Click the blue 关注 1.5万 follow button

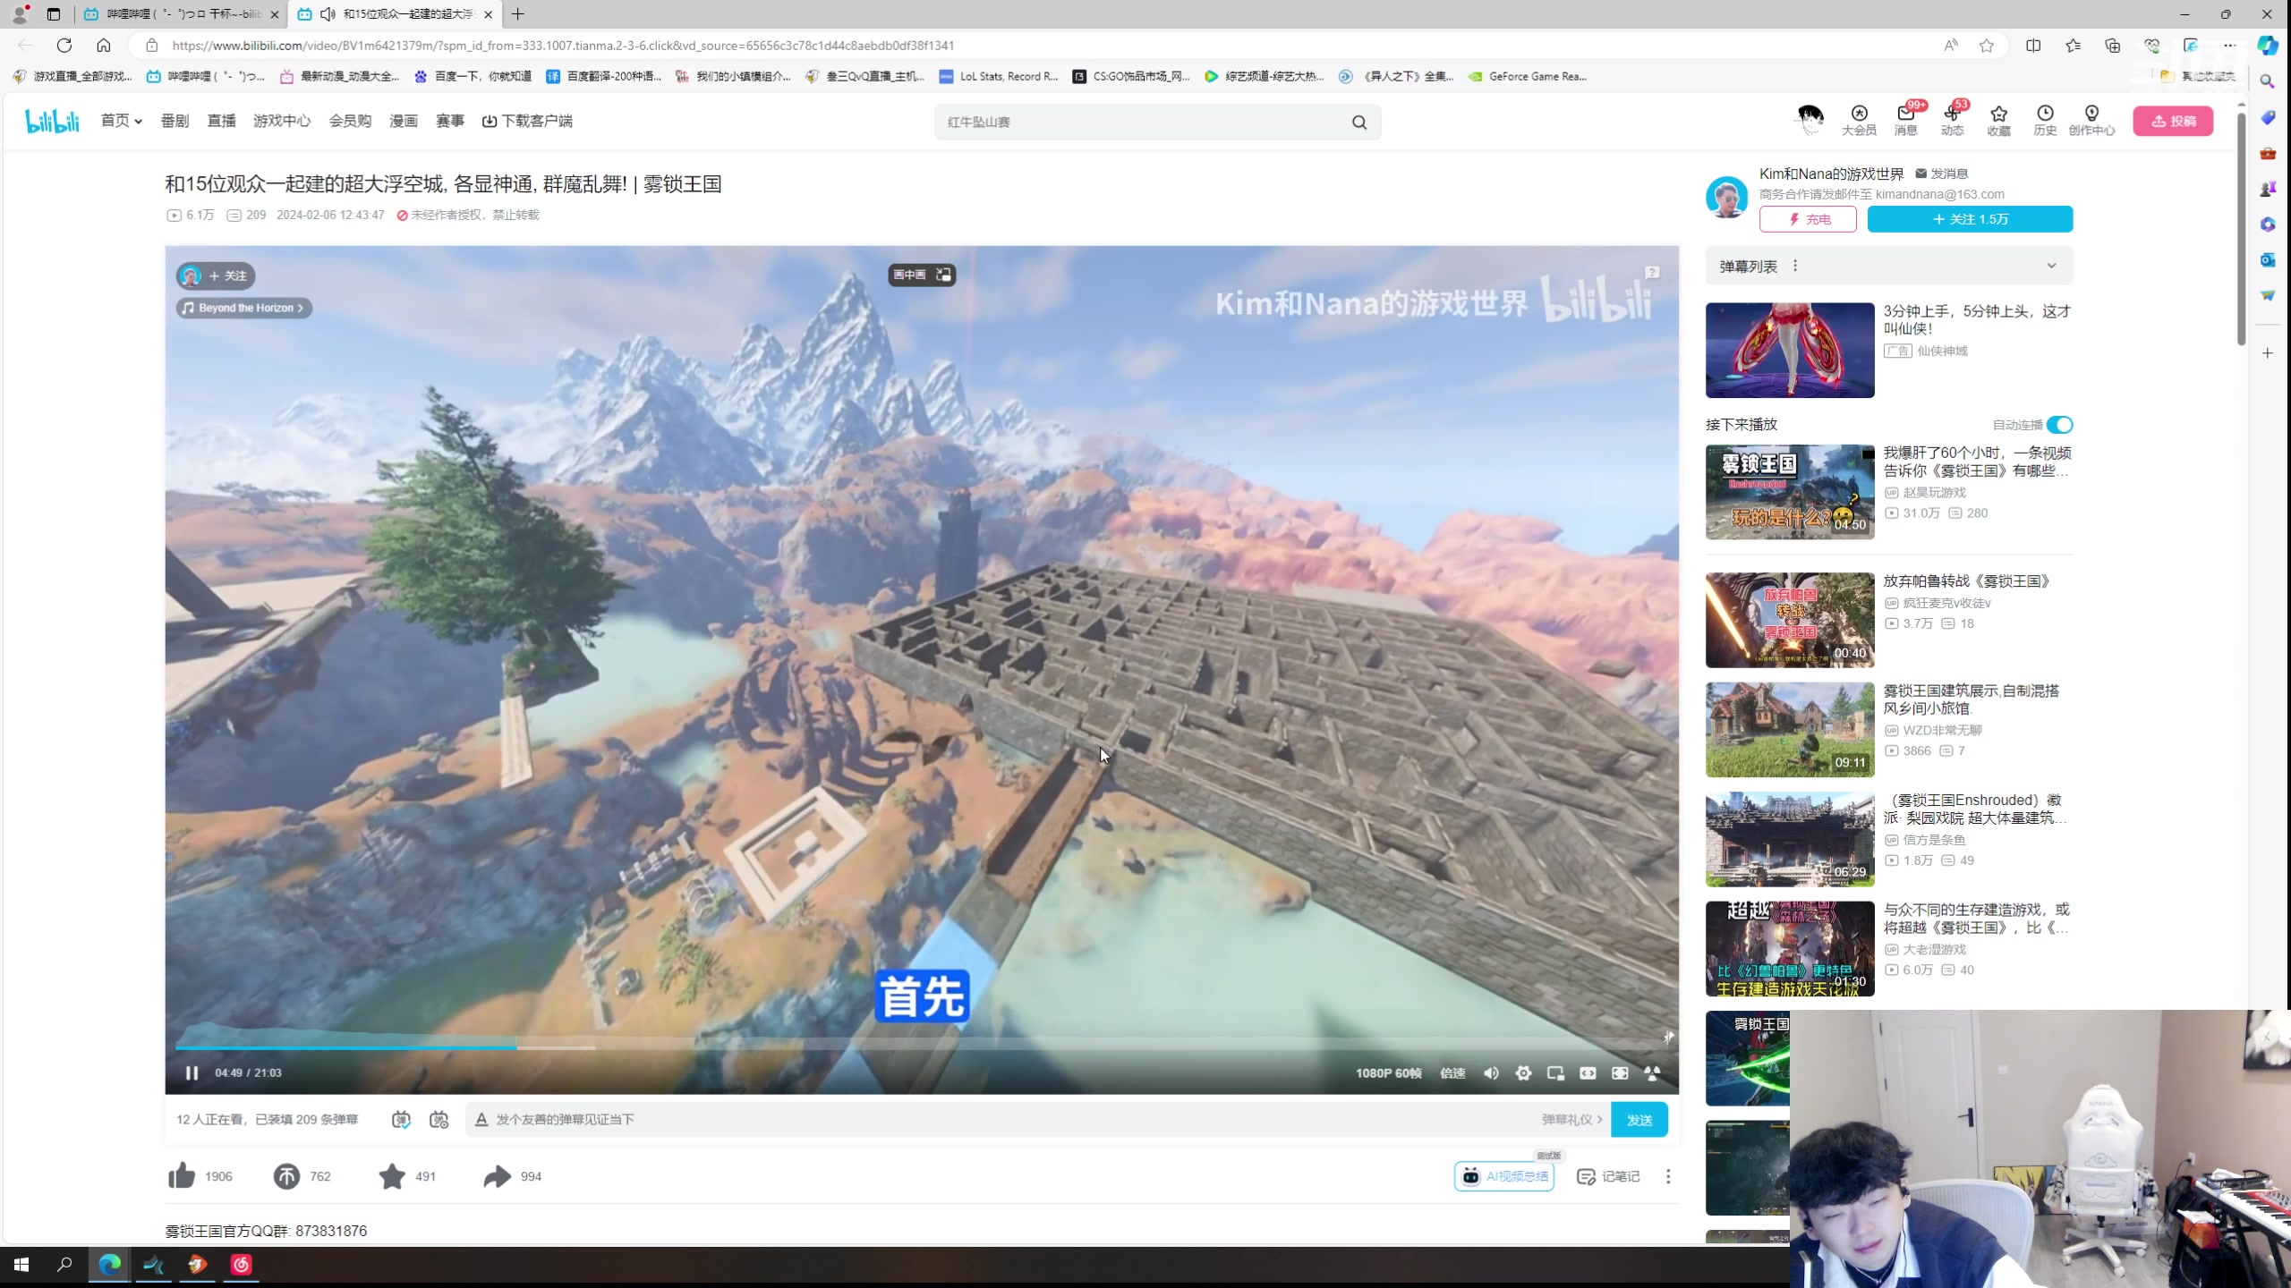tap(1970, 219)
